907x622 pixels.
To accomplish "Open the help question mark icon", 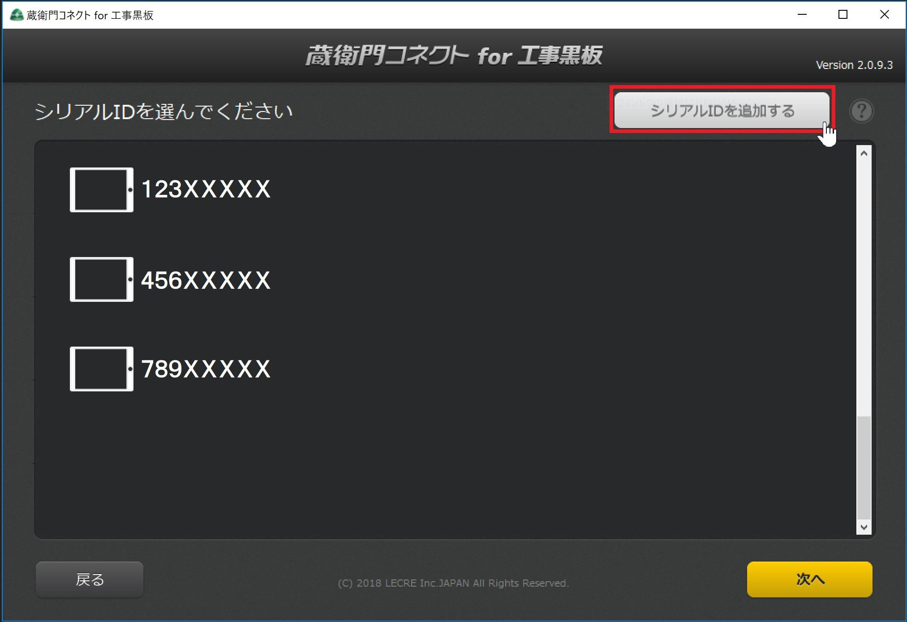I will click(861, 111).
